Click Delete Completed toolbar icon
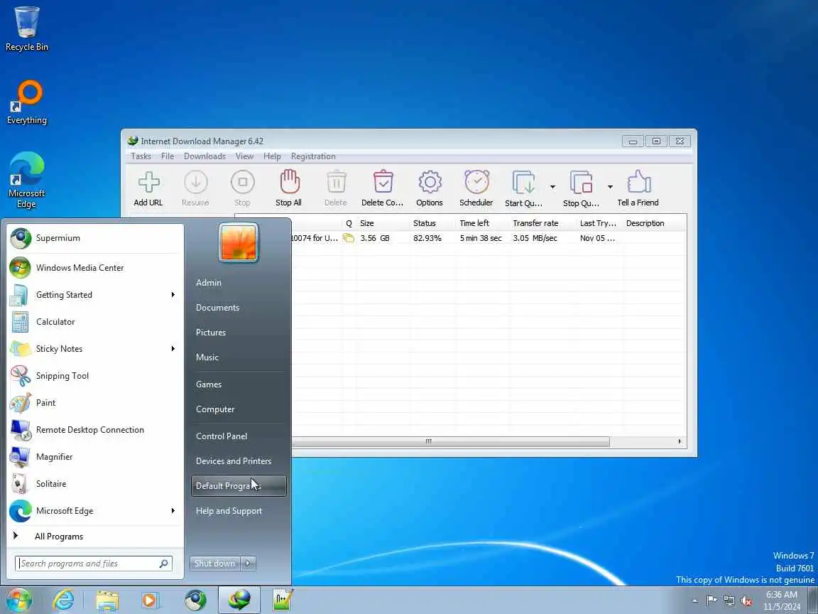Image resolution: width=818 pixels, height=614 pixels. click(x=383, y=188)
